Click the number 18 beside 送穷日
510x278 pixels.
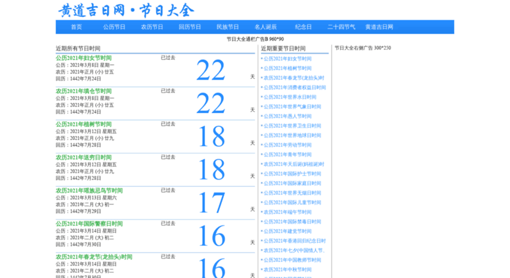(x=211, y=170)
